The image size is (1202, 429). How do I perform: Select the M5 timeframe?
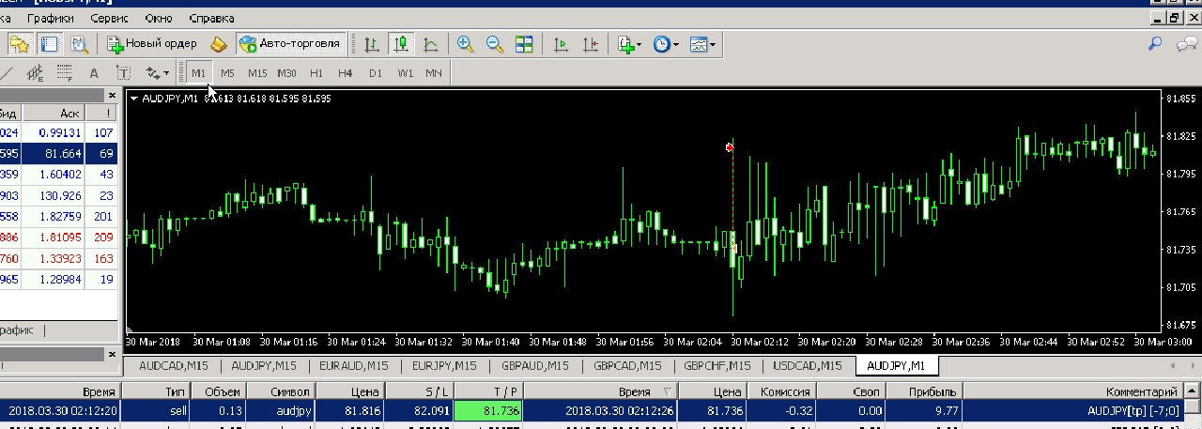tap(227, 72)
